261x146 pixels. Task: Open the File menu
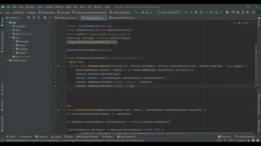click(x=8, y=7)
